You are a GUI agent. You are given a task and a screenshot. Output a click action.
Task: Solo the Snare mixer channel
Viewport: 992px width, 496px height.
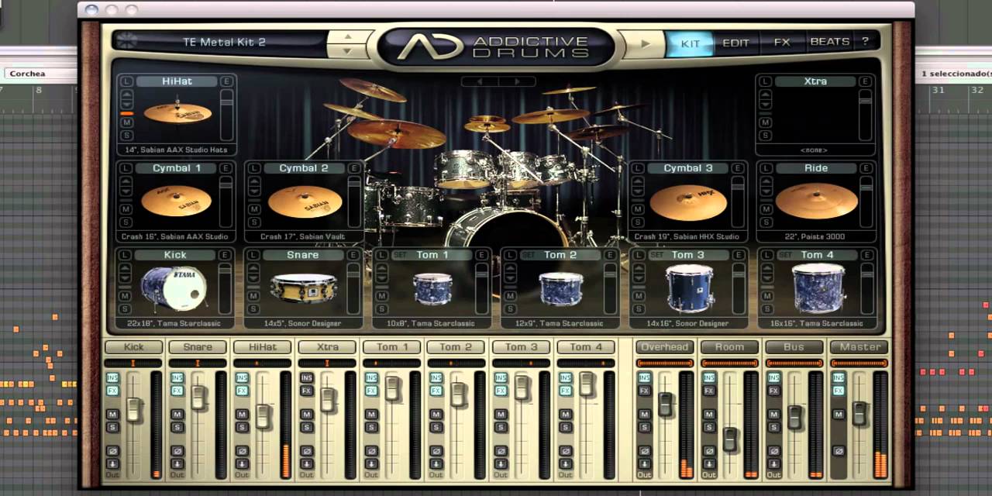pyautogui.click(x=177, y=427)
